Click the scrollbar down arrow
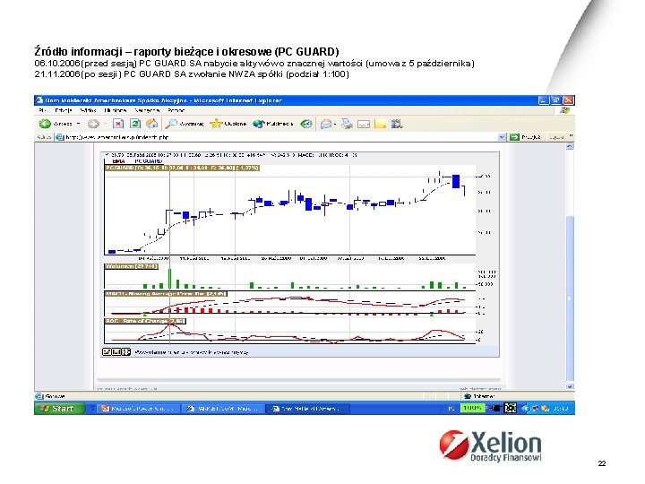This screenshot has width=645, height=484. click(x=570, y=386)
